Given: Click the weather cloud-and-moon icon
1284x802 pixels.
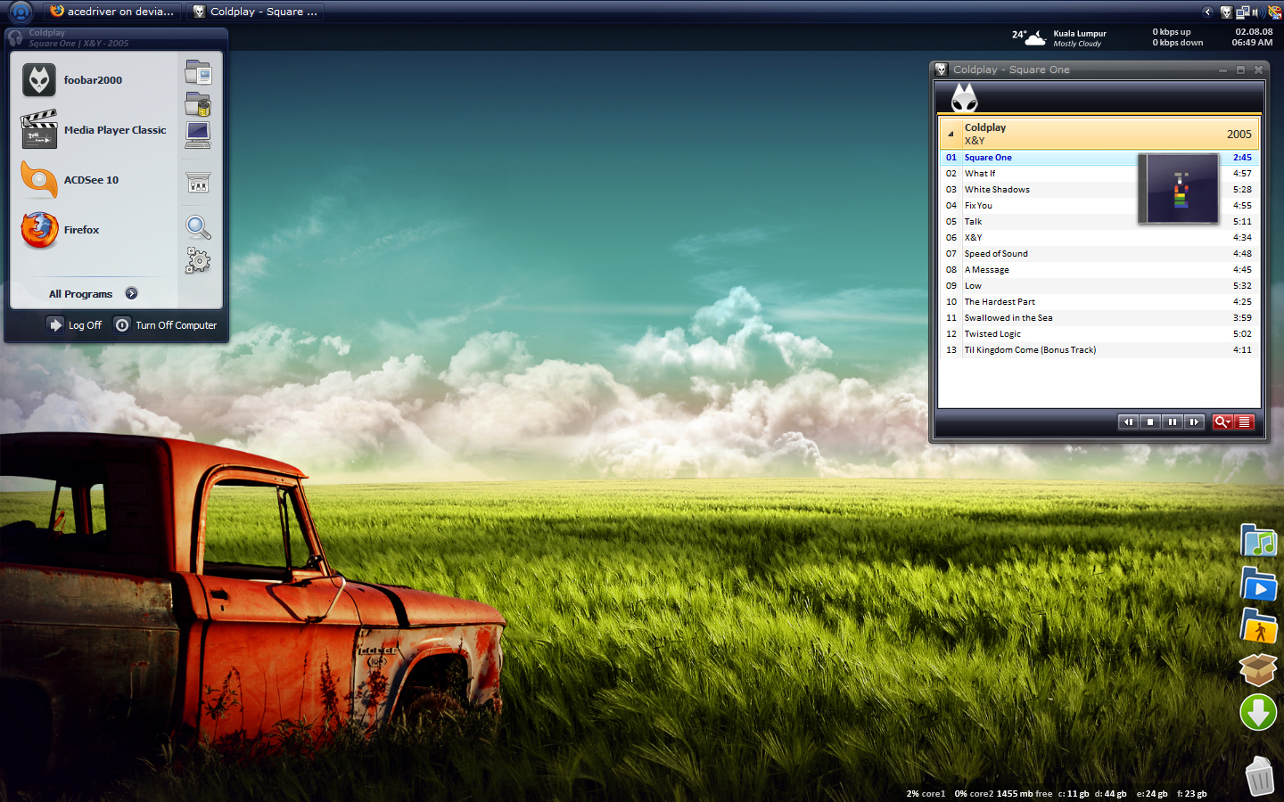Looking at the screenshot, I should (1035, 37).
